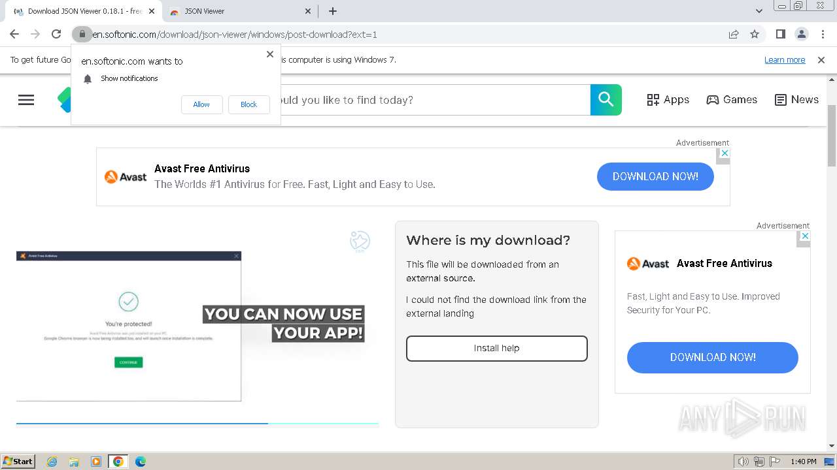
Task: Open site info lock icon
Action: 82,34
